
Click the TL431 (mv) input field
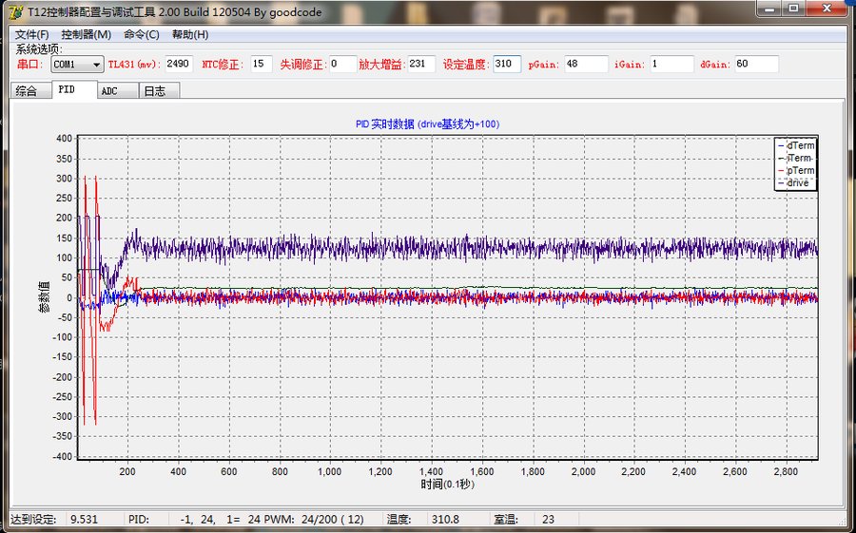(179, 64)
